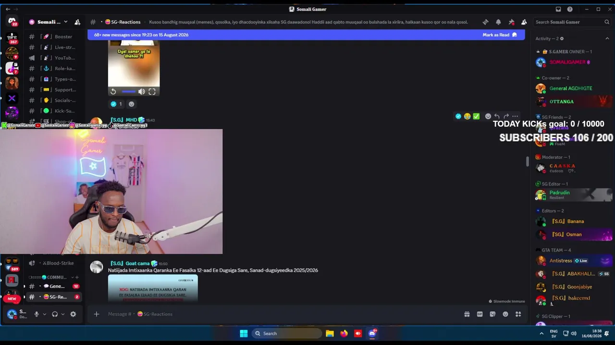615x345 pixels.
Task: Open the Role-ka... channel
Action: 52,69
